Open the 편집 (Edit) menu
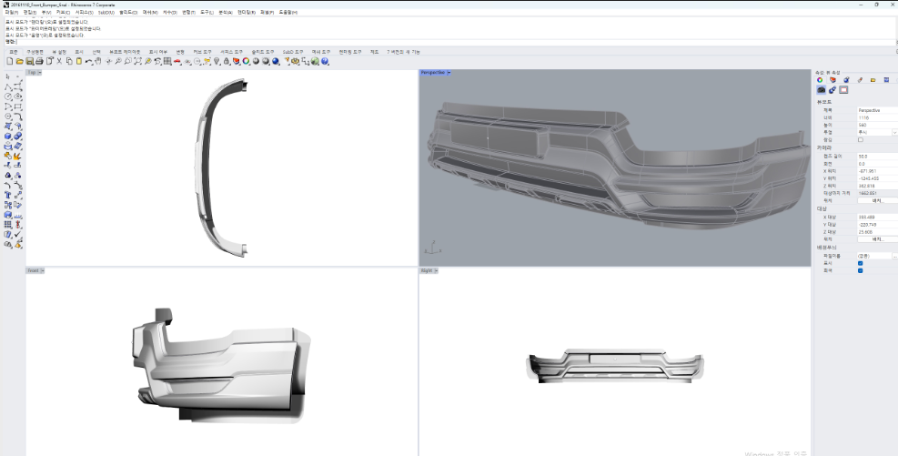898x456 pixels. (x=30, y=12)
